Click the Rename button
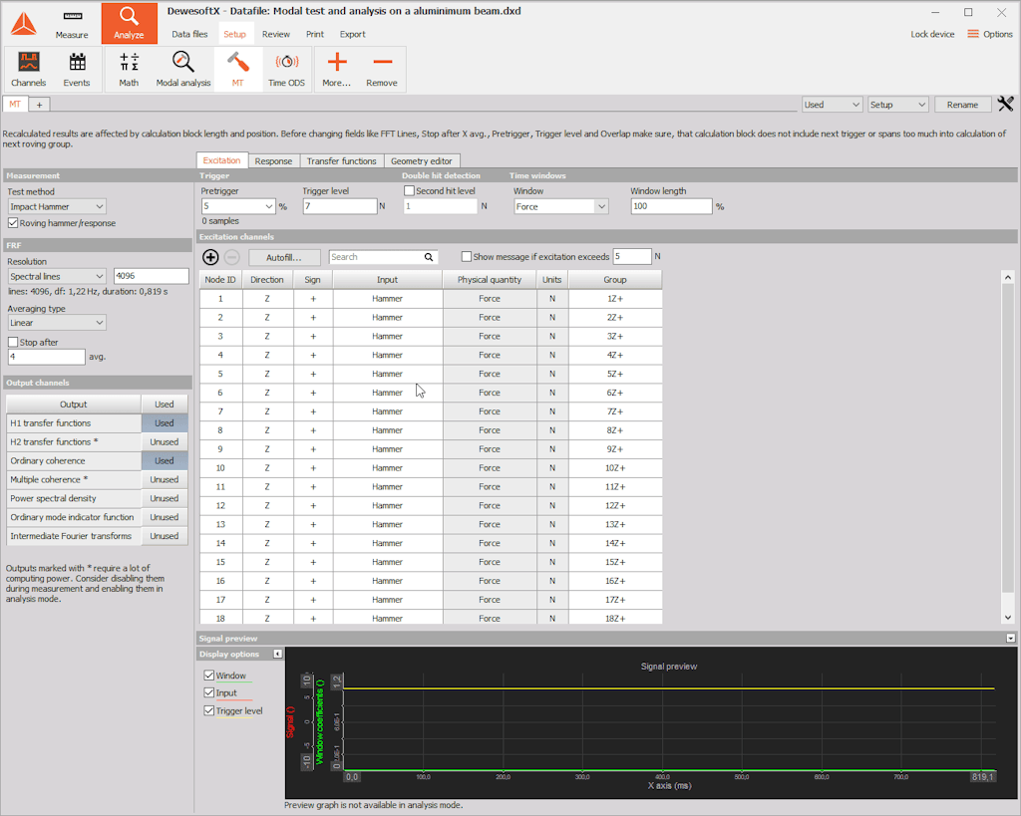Screen dimensions: 1021x816 point(962,104)
